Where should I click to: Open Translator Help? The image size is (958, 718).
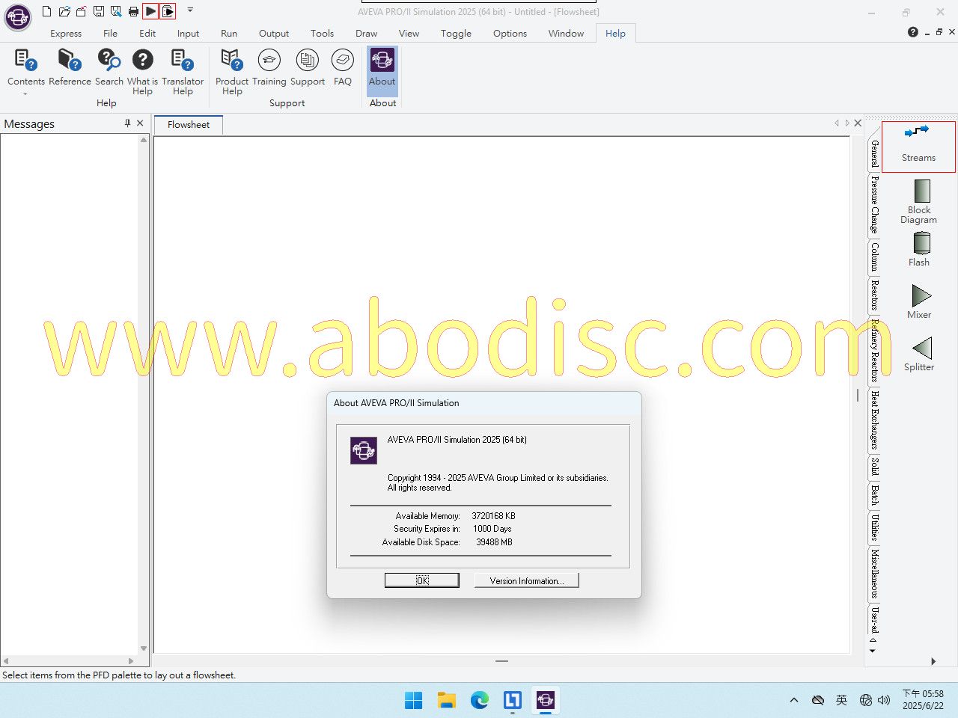(183, 71)
